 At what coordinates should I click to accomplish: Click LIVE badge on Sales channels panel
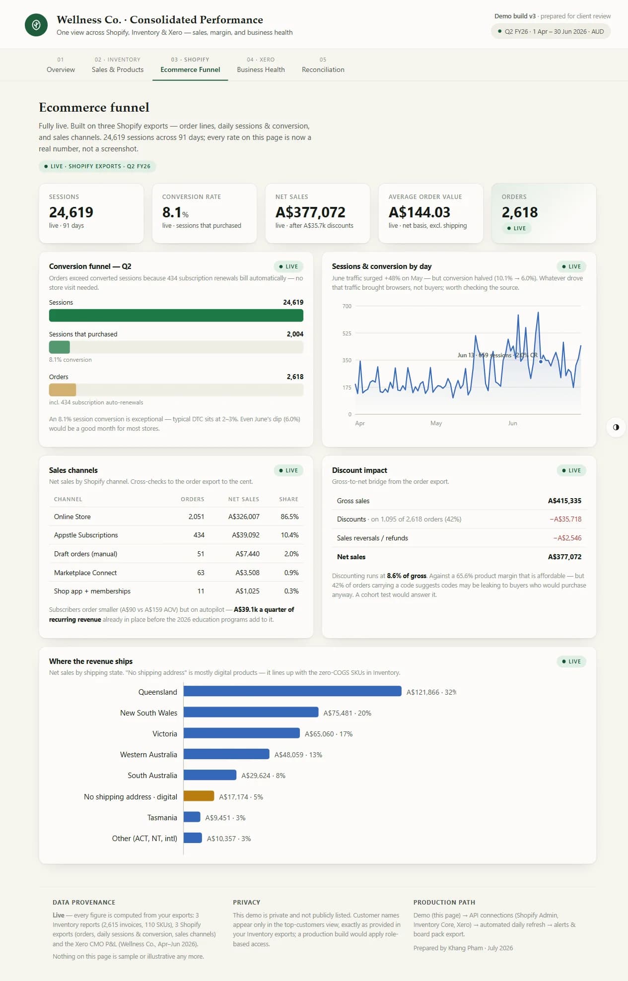288,470
